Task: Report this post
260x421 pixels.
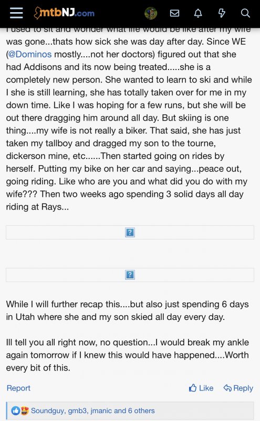Action: click(18, 388)
